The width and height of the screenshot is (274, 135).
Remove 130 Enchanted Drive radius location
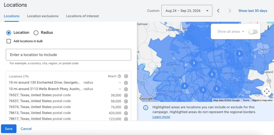[x=126, y=83]
